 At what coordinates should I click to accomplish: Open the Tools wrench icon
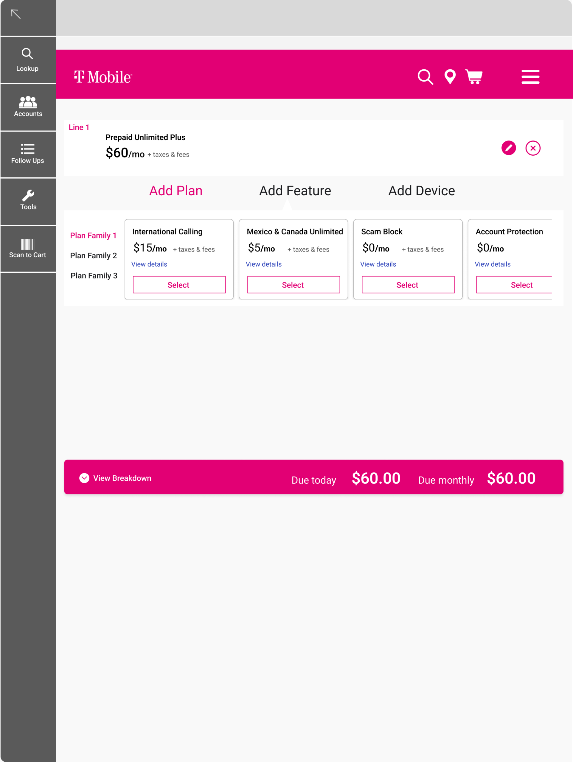[28, 195]
